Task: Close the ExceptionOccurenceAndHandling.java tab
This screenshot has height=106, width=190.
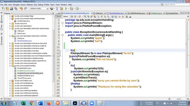Action: click(92, 13)
